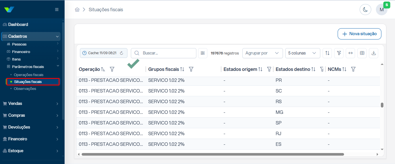
Task: Click the RS destination cell
Action: tap(279, 101)
